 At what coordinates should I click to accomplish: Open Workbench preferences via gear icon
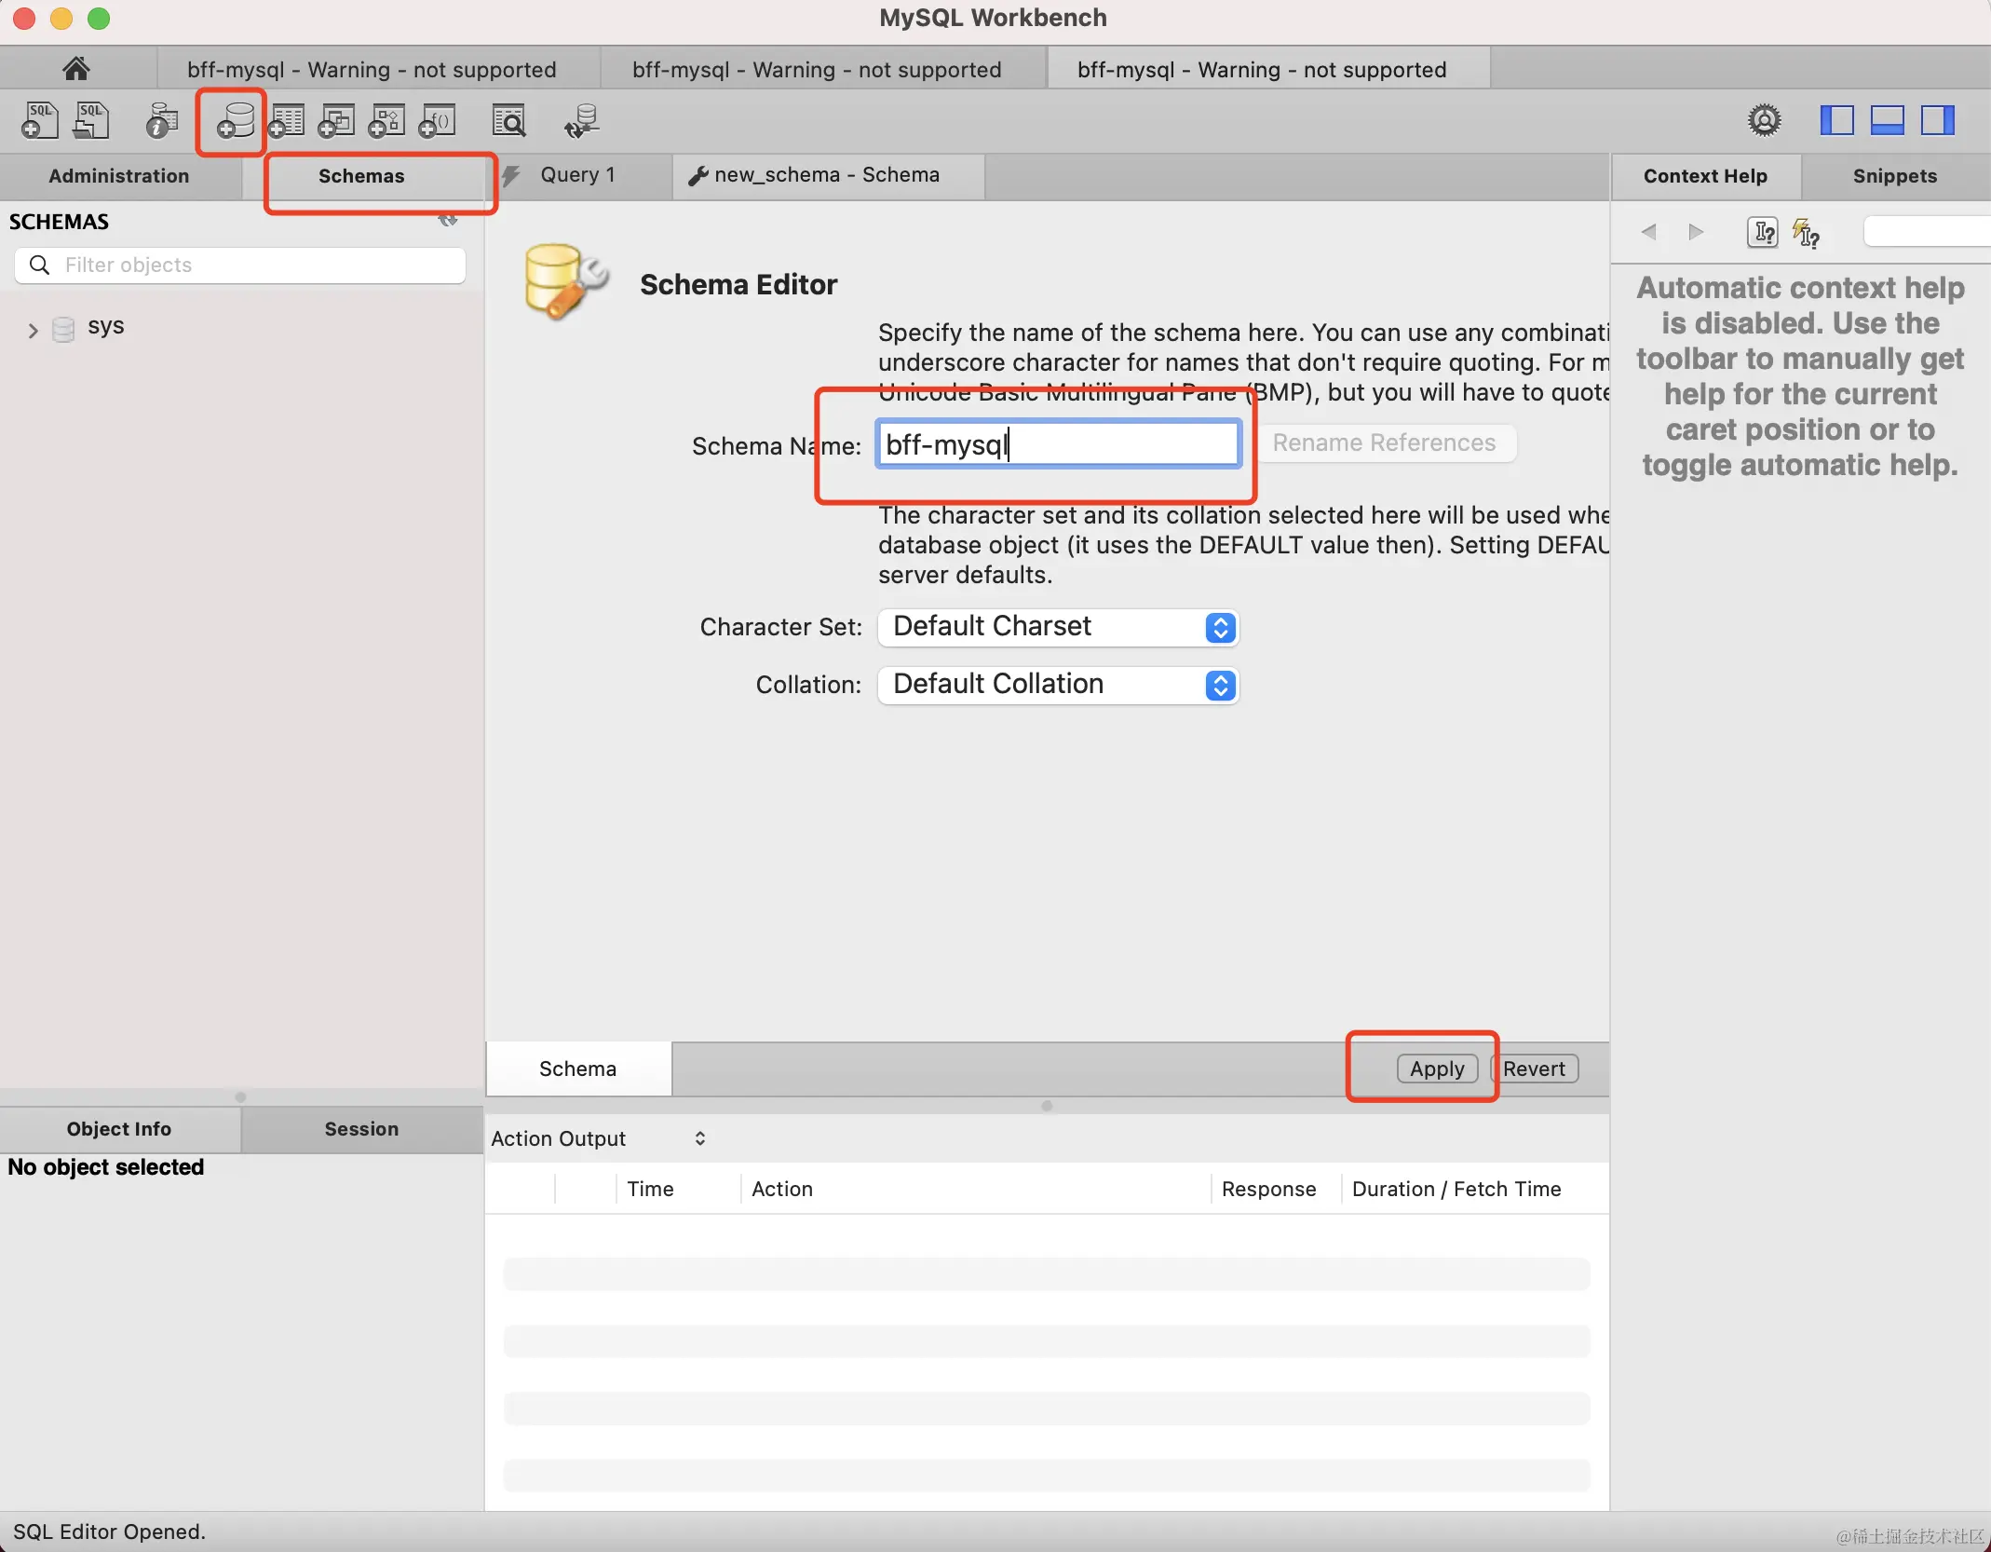1763,119
